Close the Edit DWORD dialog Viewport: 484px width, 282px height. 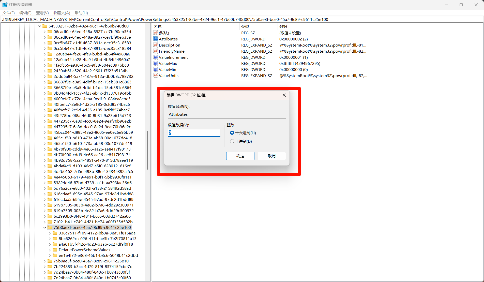pyautogui.click(x=284, y=95)
